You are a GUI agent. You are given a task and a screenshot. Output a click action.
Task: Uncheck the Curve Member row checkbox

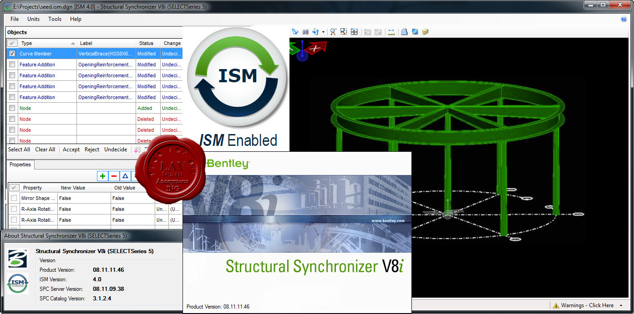[x=12, y=54]
